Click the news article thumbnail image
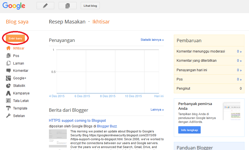 [58, 139]
